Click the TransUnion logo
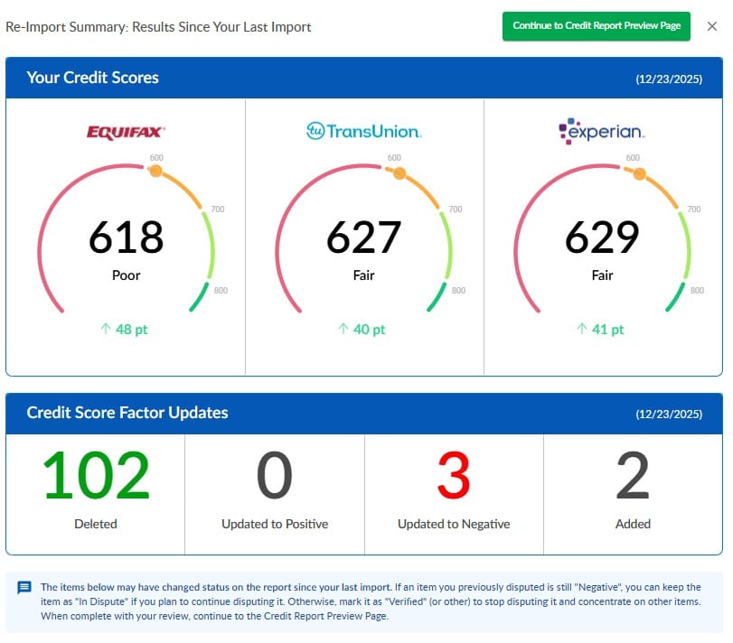 point(363,132)
